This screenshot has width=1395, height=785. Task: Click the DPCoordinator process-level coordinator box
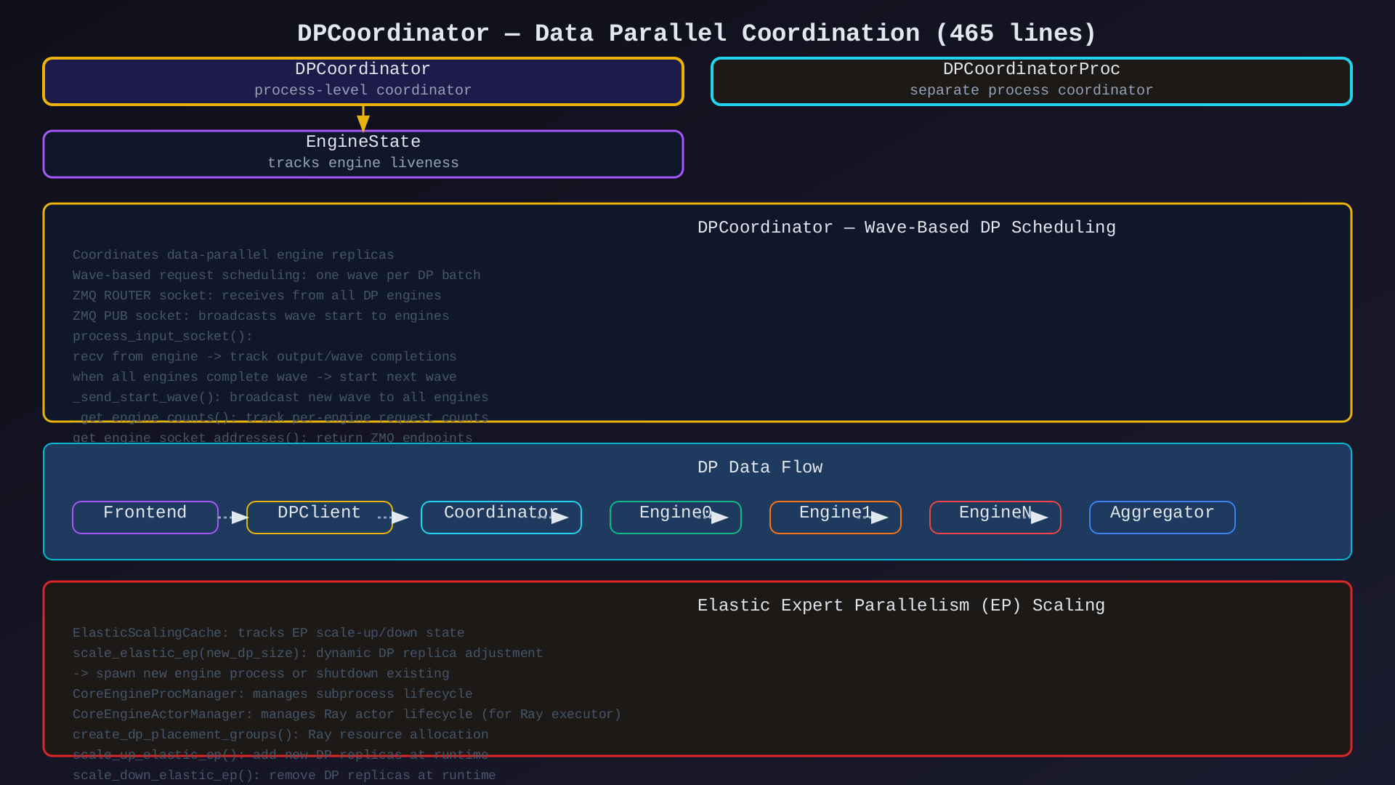(x=363, y=81)
